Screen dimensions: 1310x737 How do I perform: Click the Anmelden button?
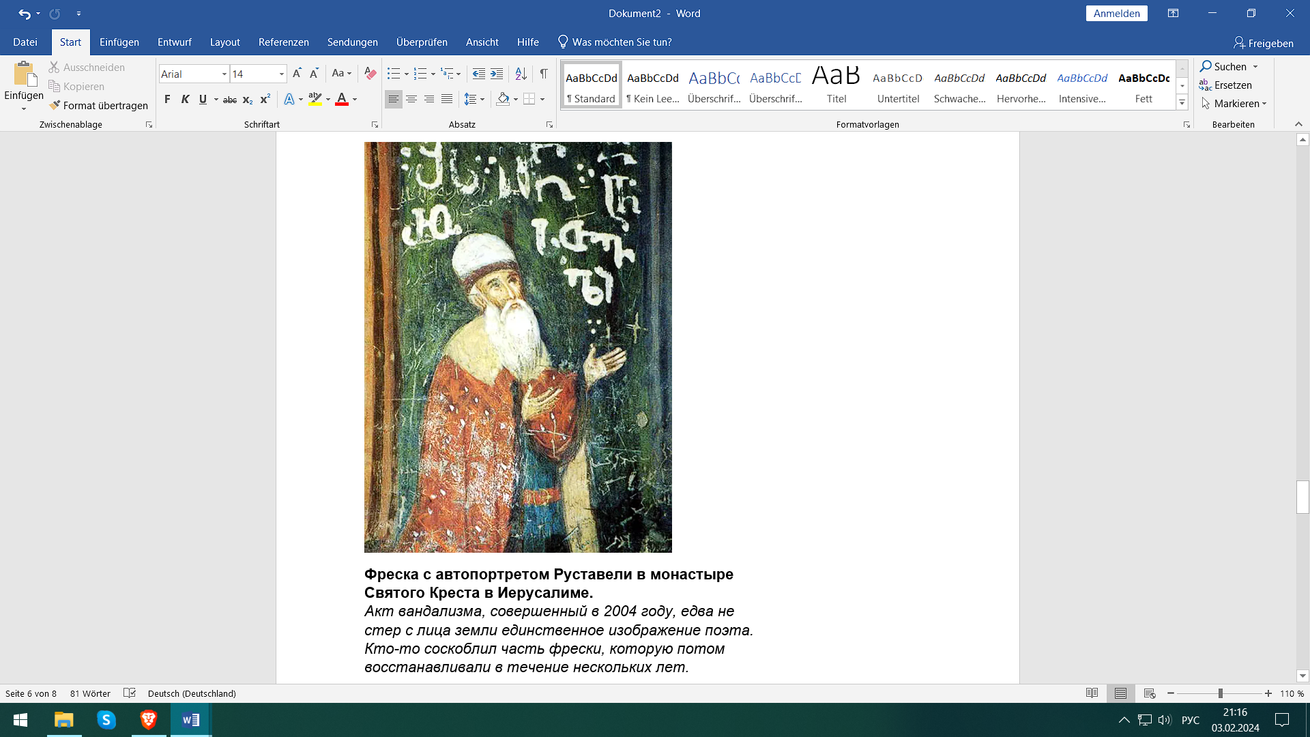pyautogui.click(x=1116, y=14)
